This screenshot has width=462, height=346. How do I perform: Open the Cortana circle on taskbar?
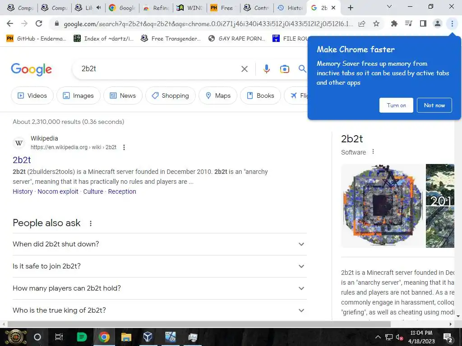(x=37, y=337)
